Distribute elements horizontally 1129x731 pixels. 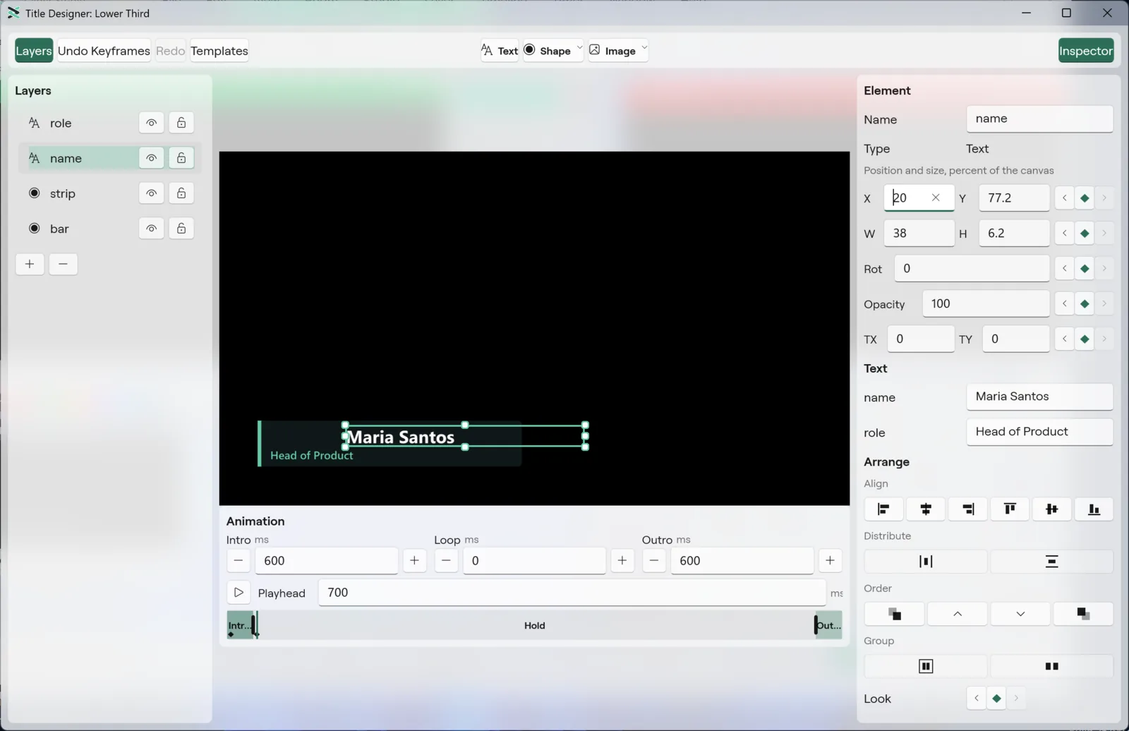click(926, 562)
